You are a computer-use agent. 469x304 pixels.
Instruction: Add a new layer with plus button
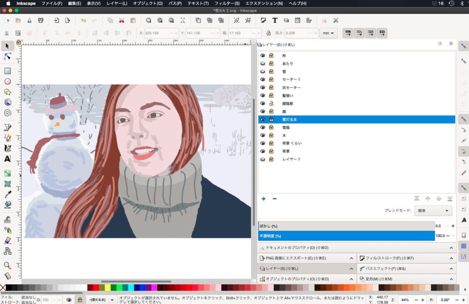tap(264, 199)
